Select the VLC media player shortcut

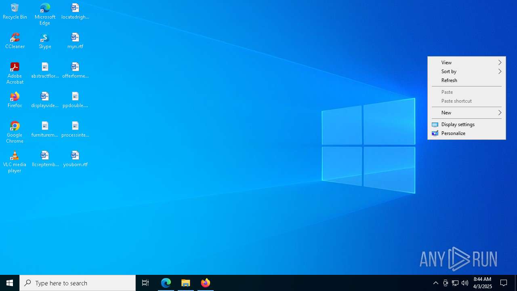[15, 162]
